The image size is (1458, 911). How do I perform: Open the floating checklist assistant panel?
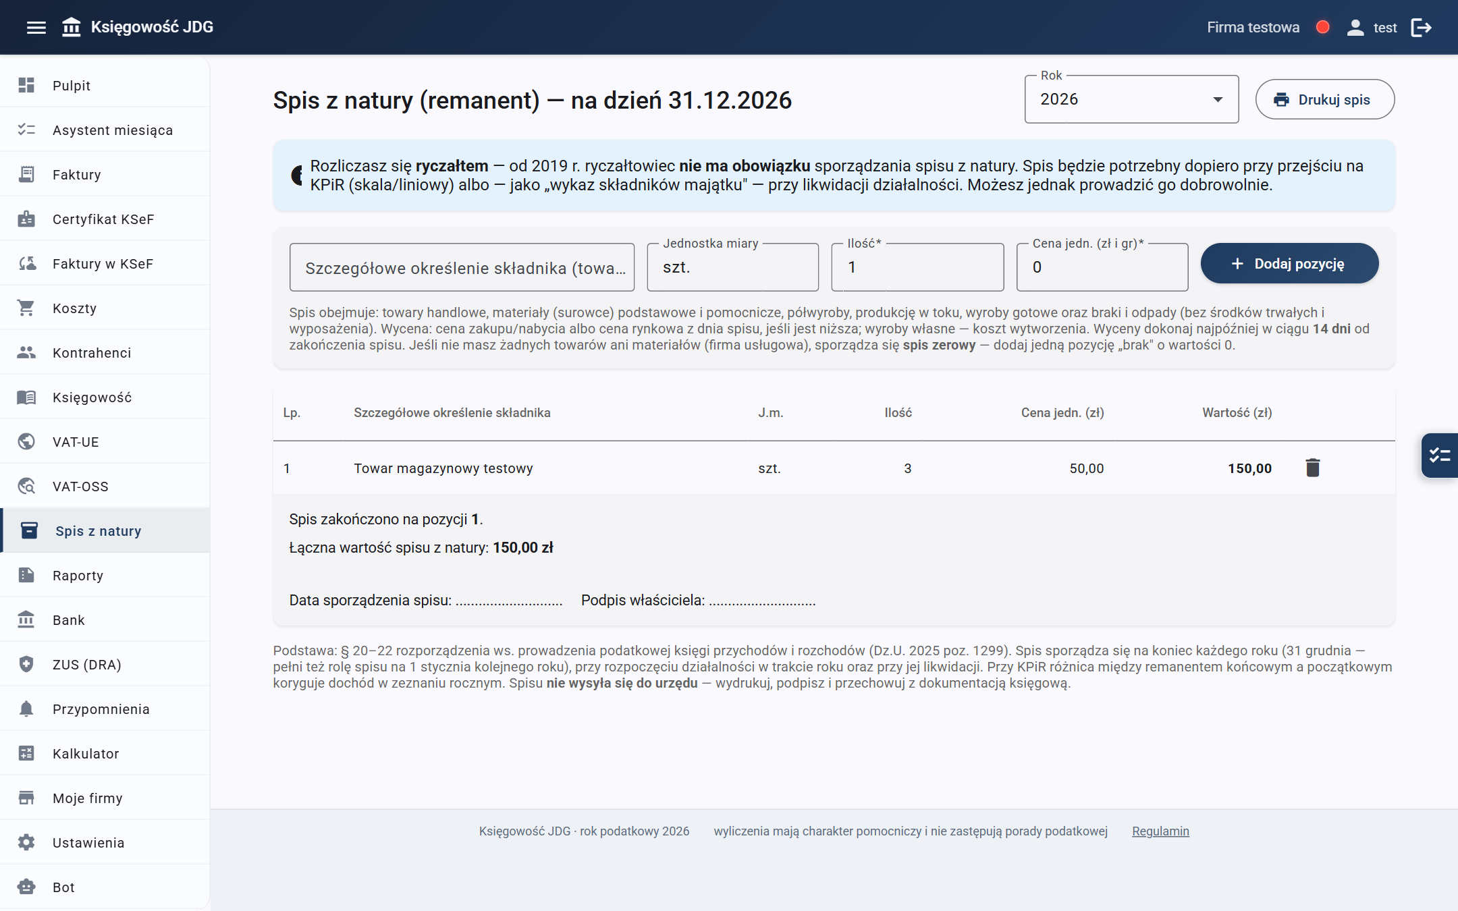[1440, 456]
